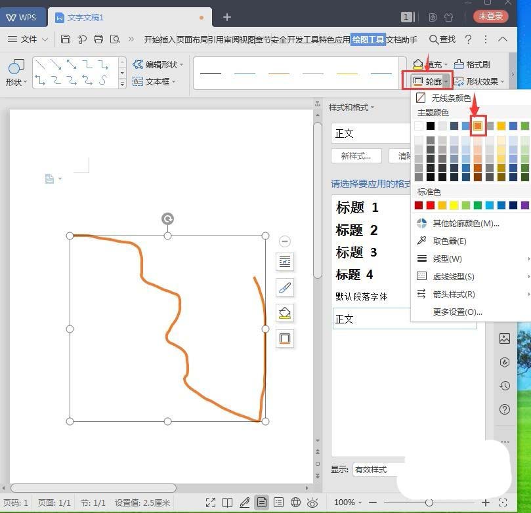The width and height of the screenshot is (531, 513).
Task: Click the Print Preview icon
Action: [115, 39]
